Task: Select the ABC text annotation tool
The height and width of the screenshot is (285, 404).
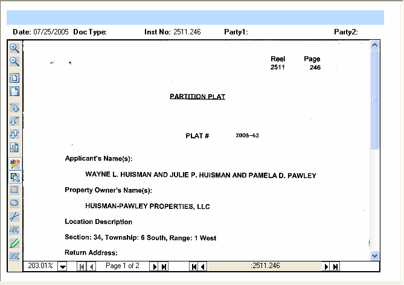Action: click(14, 230)
